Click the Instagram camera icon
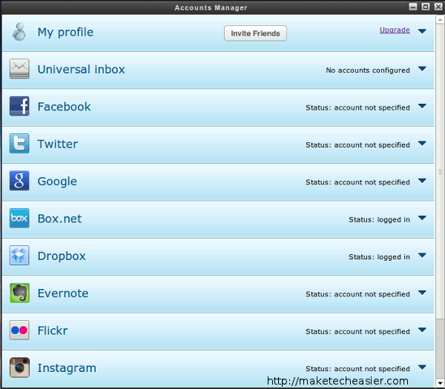 click(19, 368)
